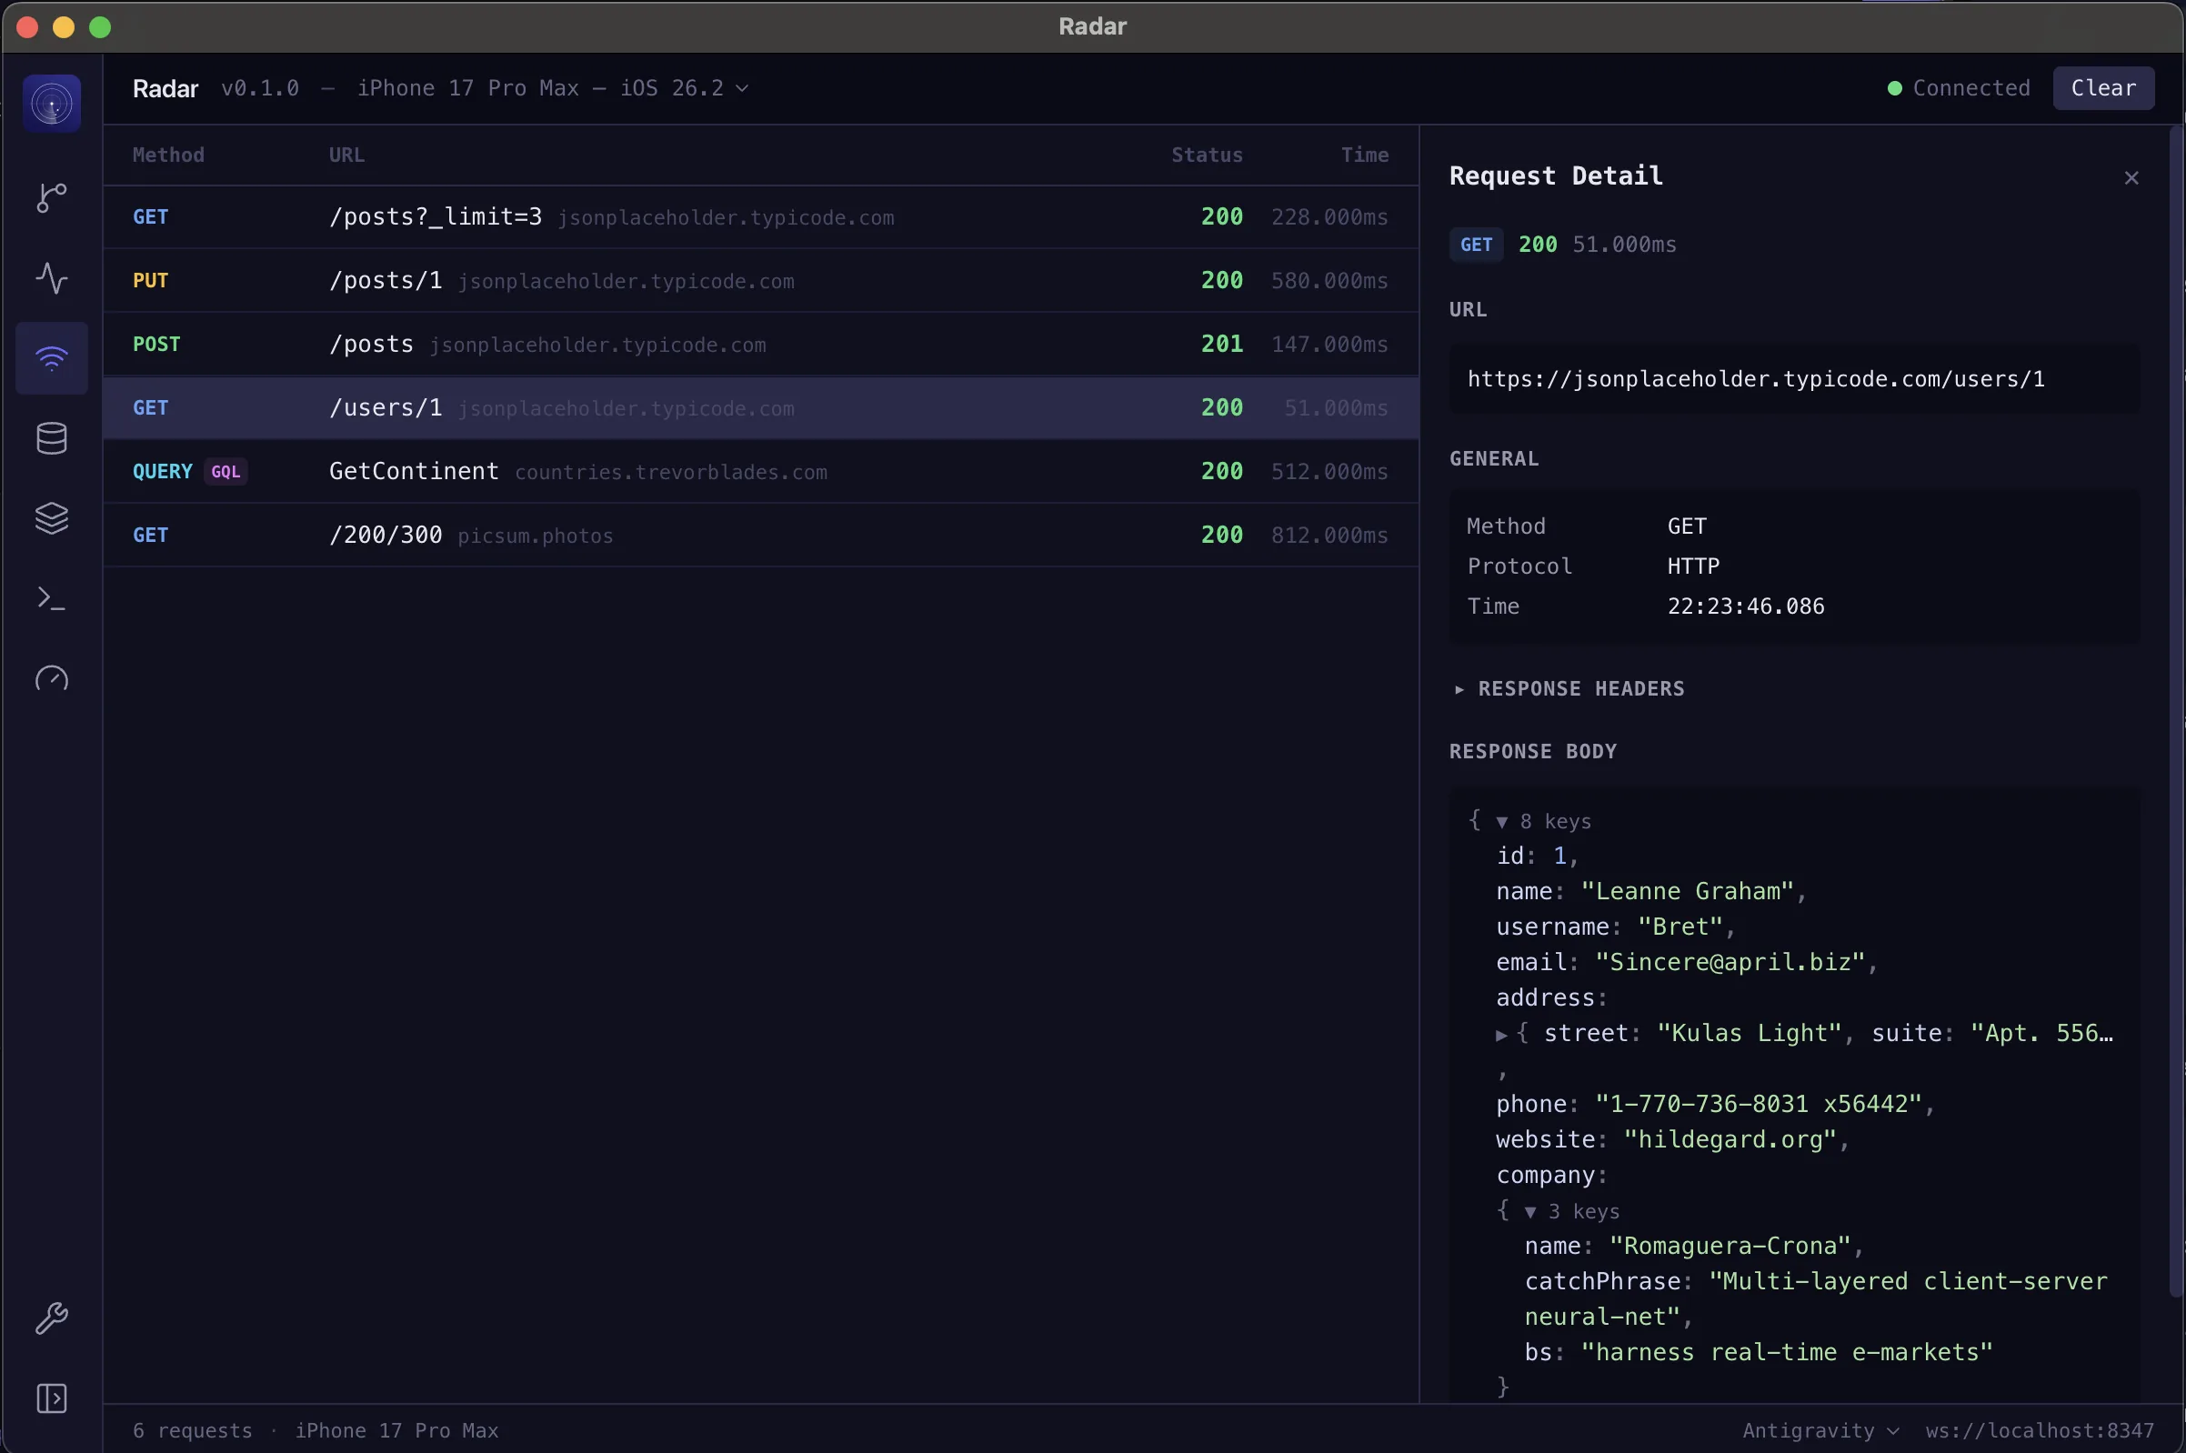Image resolution: width=2186 pixels, height=1453 pixels.
Task: Click the GQL badge on QUERY row
Action: [226, 472]
